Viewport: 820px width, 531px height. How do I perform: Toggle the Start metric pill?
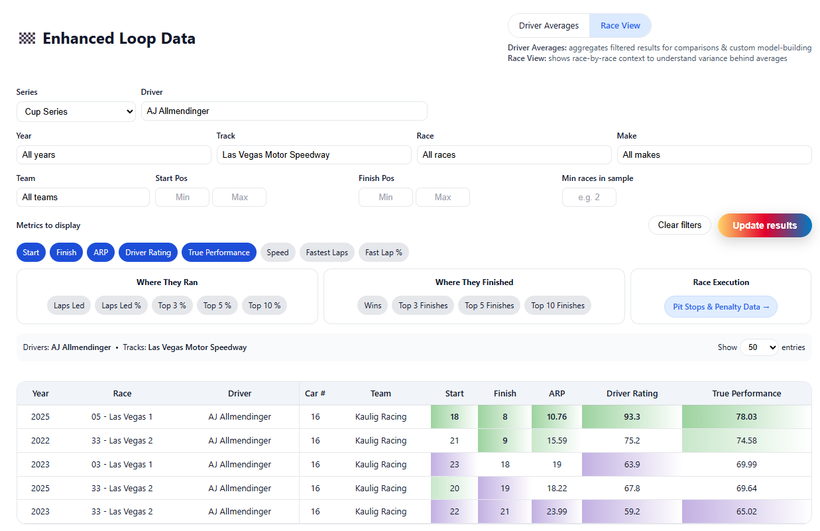point(31,253)
